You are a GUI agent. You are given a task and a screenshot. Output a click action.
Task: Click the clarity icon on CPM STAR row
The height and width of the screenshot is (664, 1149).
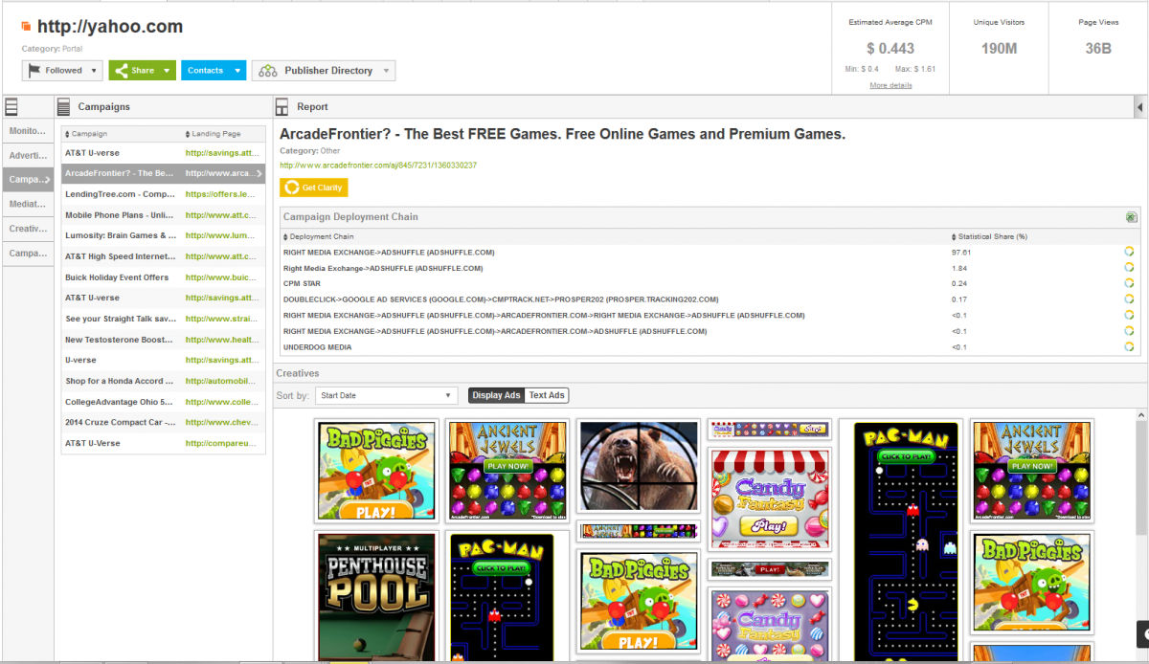[x=1129, y=283]
